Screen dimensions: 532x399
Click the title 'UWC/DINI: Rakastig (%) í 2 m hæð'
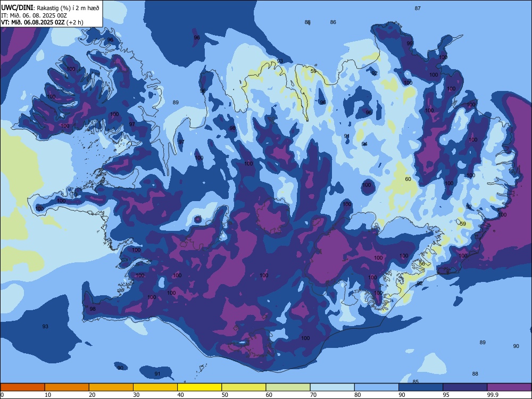point(50,8)
